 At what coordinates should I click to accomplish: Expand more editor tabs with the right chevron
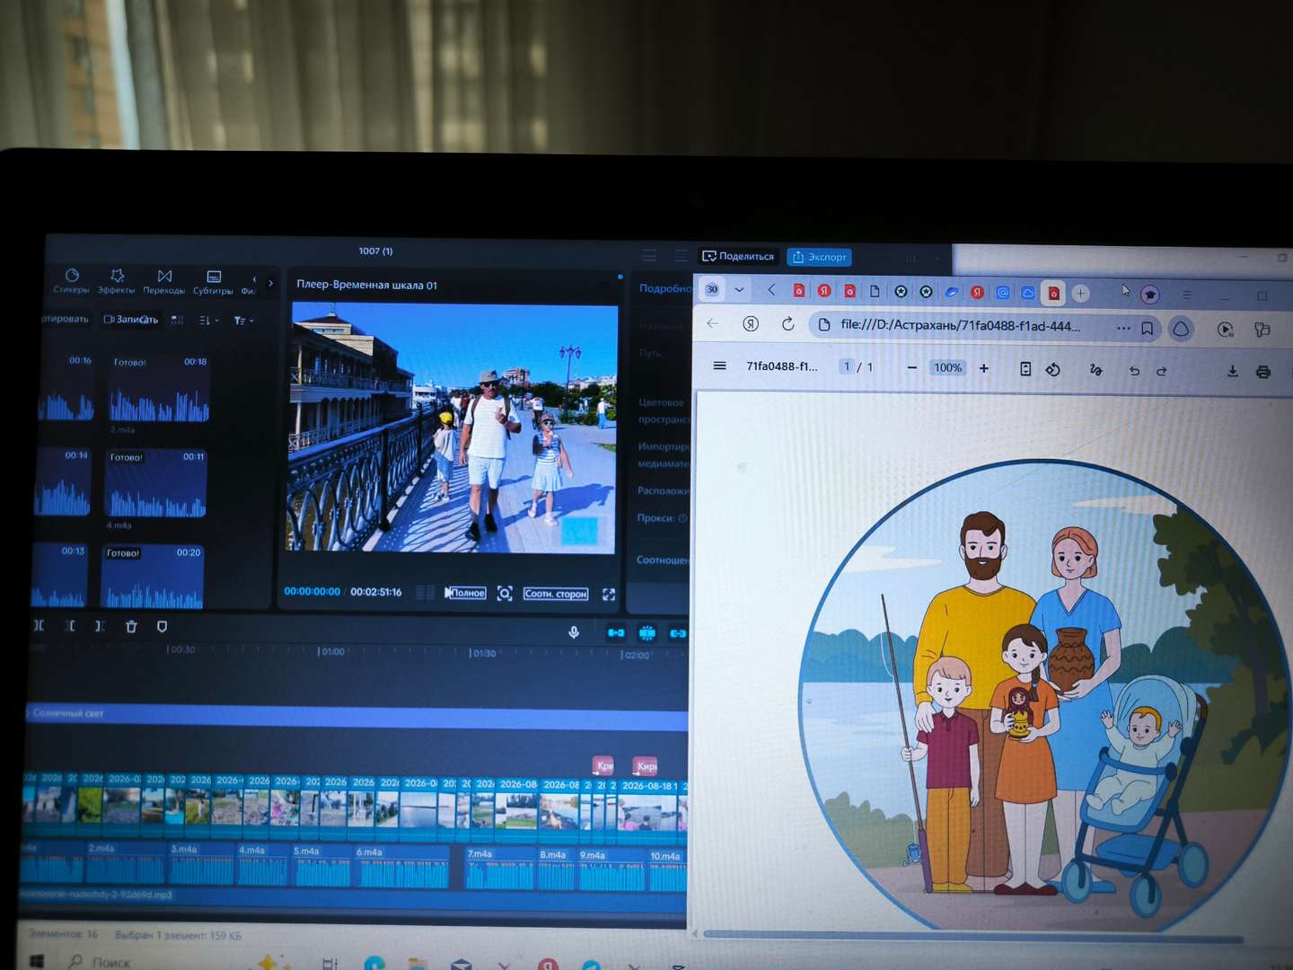[x=270, y=283]
